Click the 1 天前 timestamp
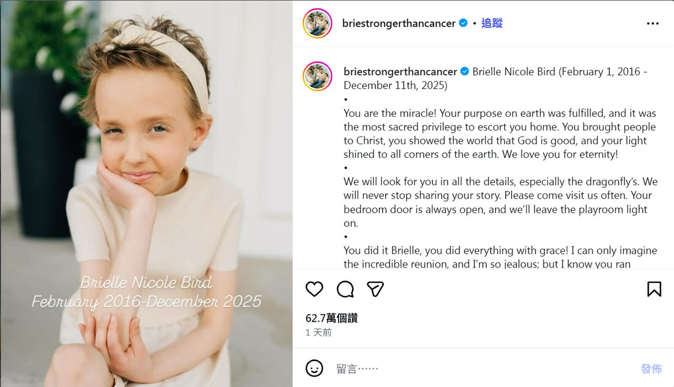Image resolution: width=674 pixels, height=387 pixels. [x=319, y=333]
